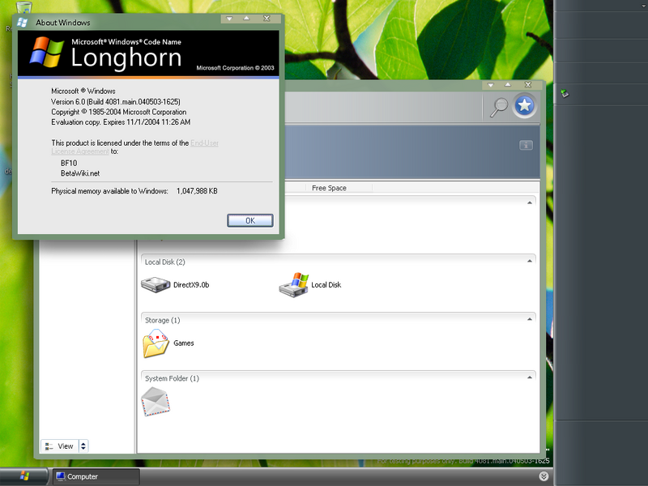
Task: Open the Recycle Bin desktop icon
Action: (x=23, y=7)
